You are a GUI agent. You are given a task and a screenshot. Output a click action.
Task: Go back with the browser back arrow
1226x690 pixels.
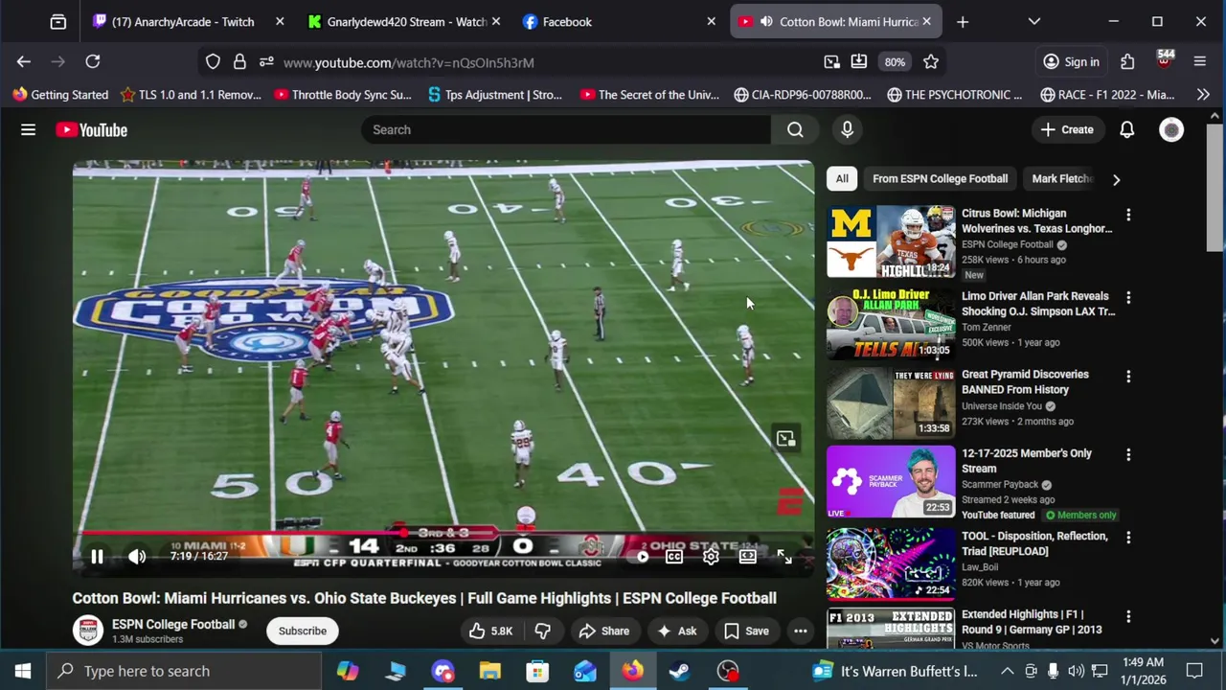point(24,61)
